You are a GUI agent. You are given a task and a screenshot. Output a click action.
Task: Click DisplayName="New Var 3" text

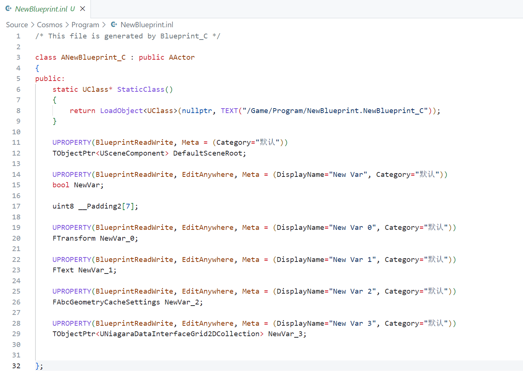point(326,323)
